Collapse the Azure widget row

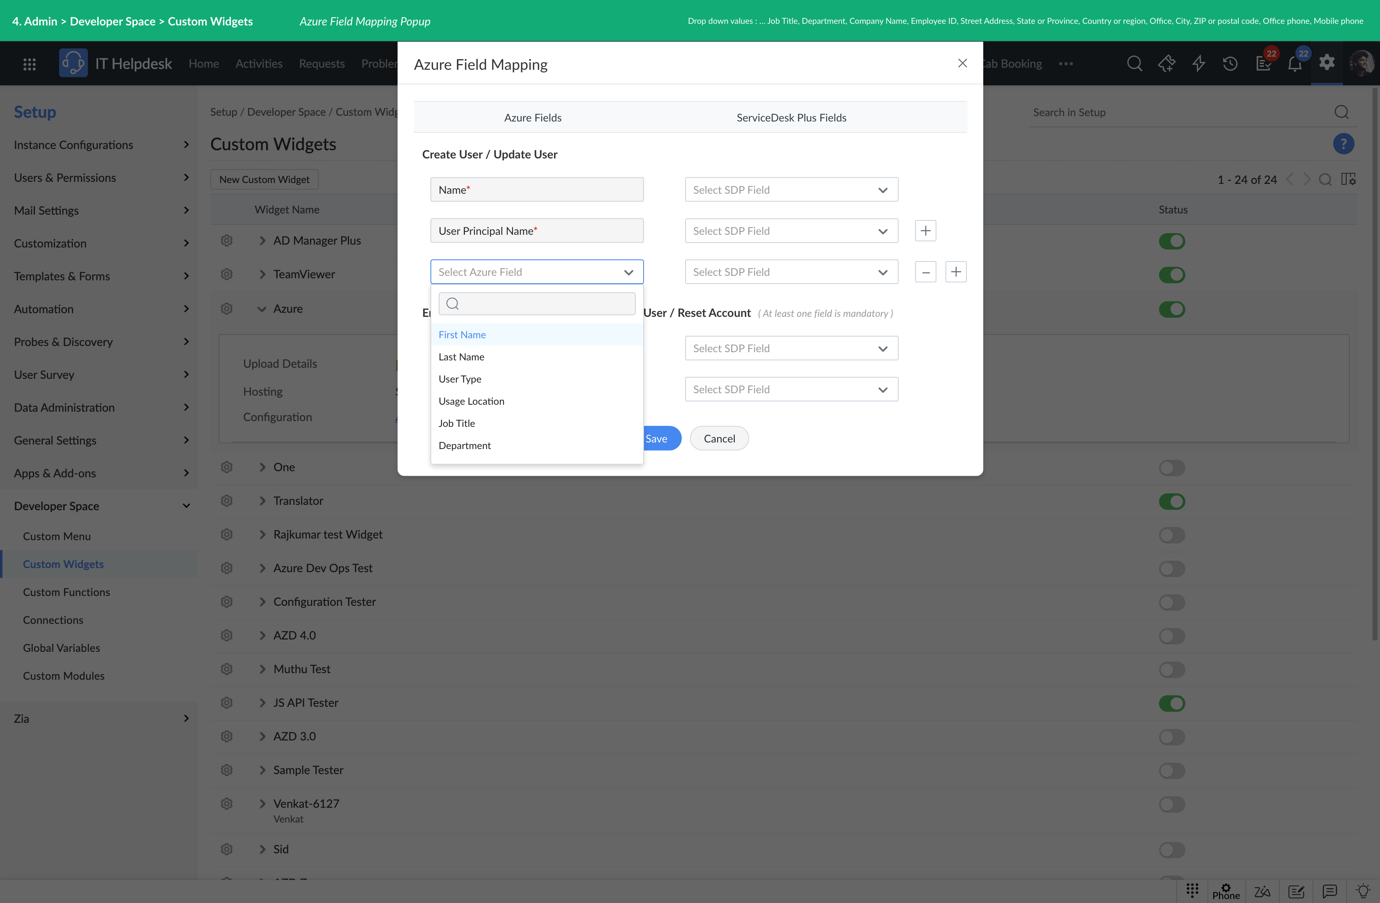(262, 309)
